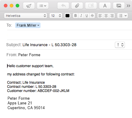Center align the text

coord(106,16)
